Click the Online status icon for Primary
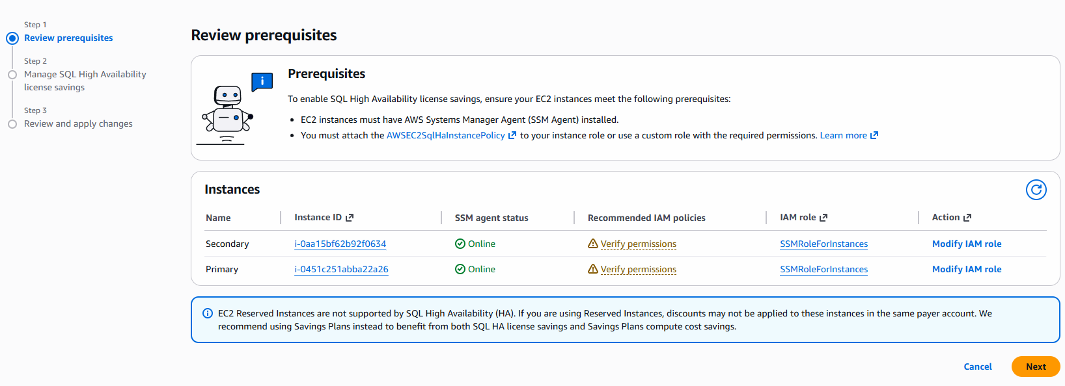This screenshot has height=386, width=1065. (x=460, y=269)
